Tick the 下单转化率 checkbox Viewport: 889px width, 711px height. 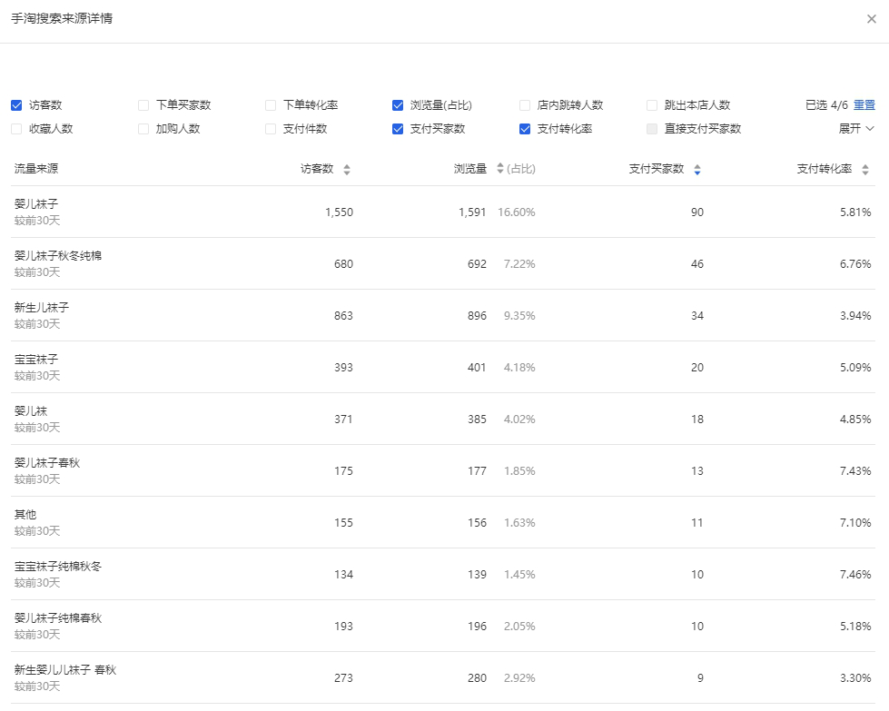[271, 105]
